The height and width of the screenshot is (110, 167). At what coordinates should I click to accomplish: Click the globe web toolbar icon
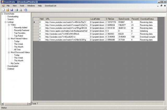click(x=26, y=10)
